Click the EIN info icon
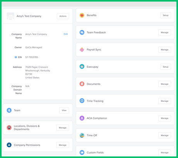The height and width of the screenshot is (158, 178). click(x=16, y=57)
